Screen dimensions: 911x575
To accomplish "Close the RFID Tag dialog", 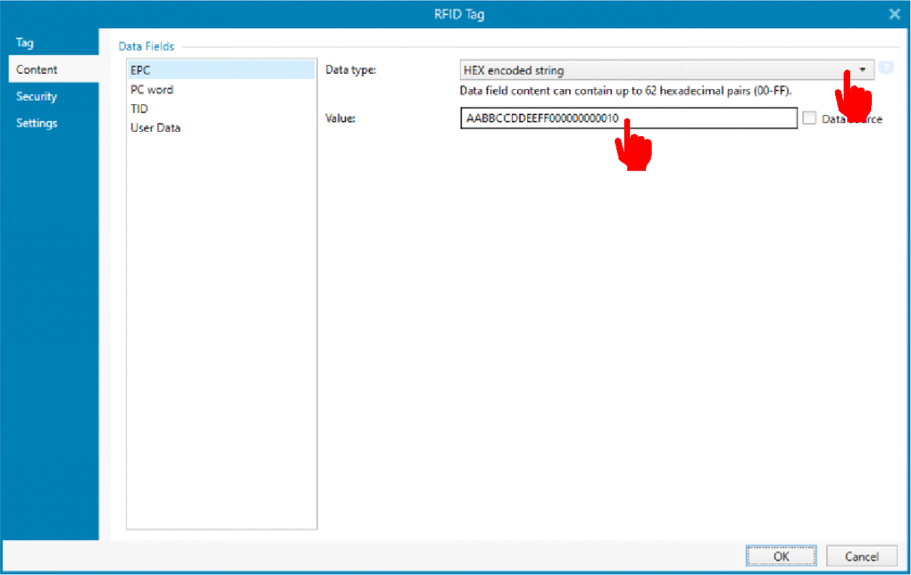I will (894, 14).
